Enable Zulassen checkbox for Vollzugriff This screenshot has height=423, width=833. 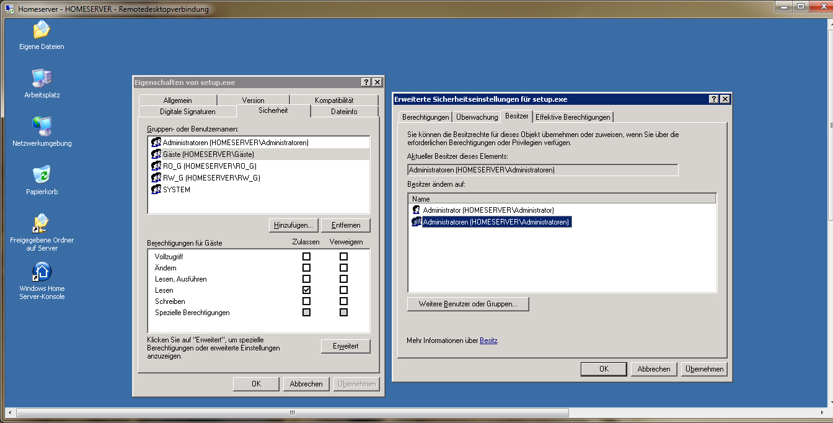pos(306,256)
